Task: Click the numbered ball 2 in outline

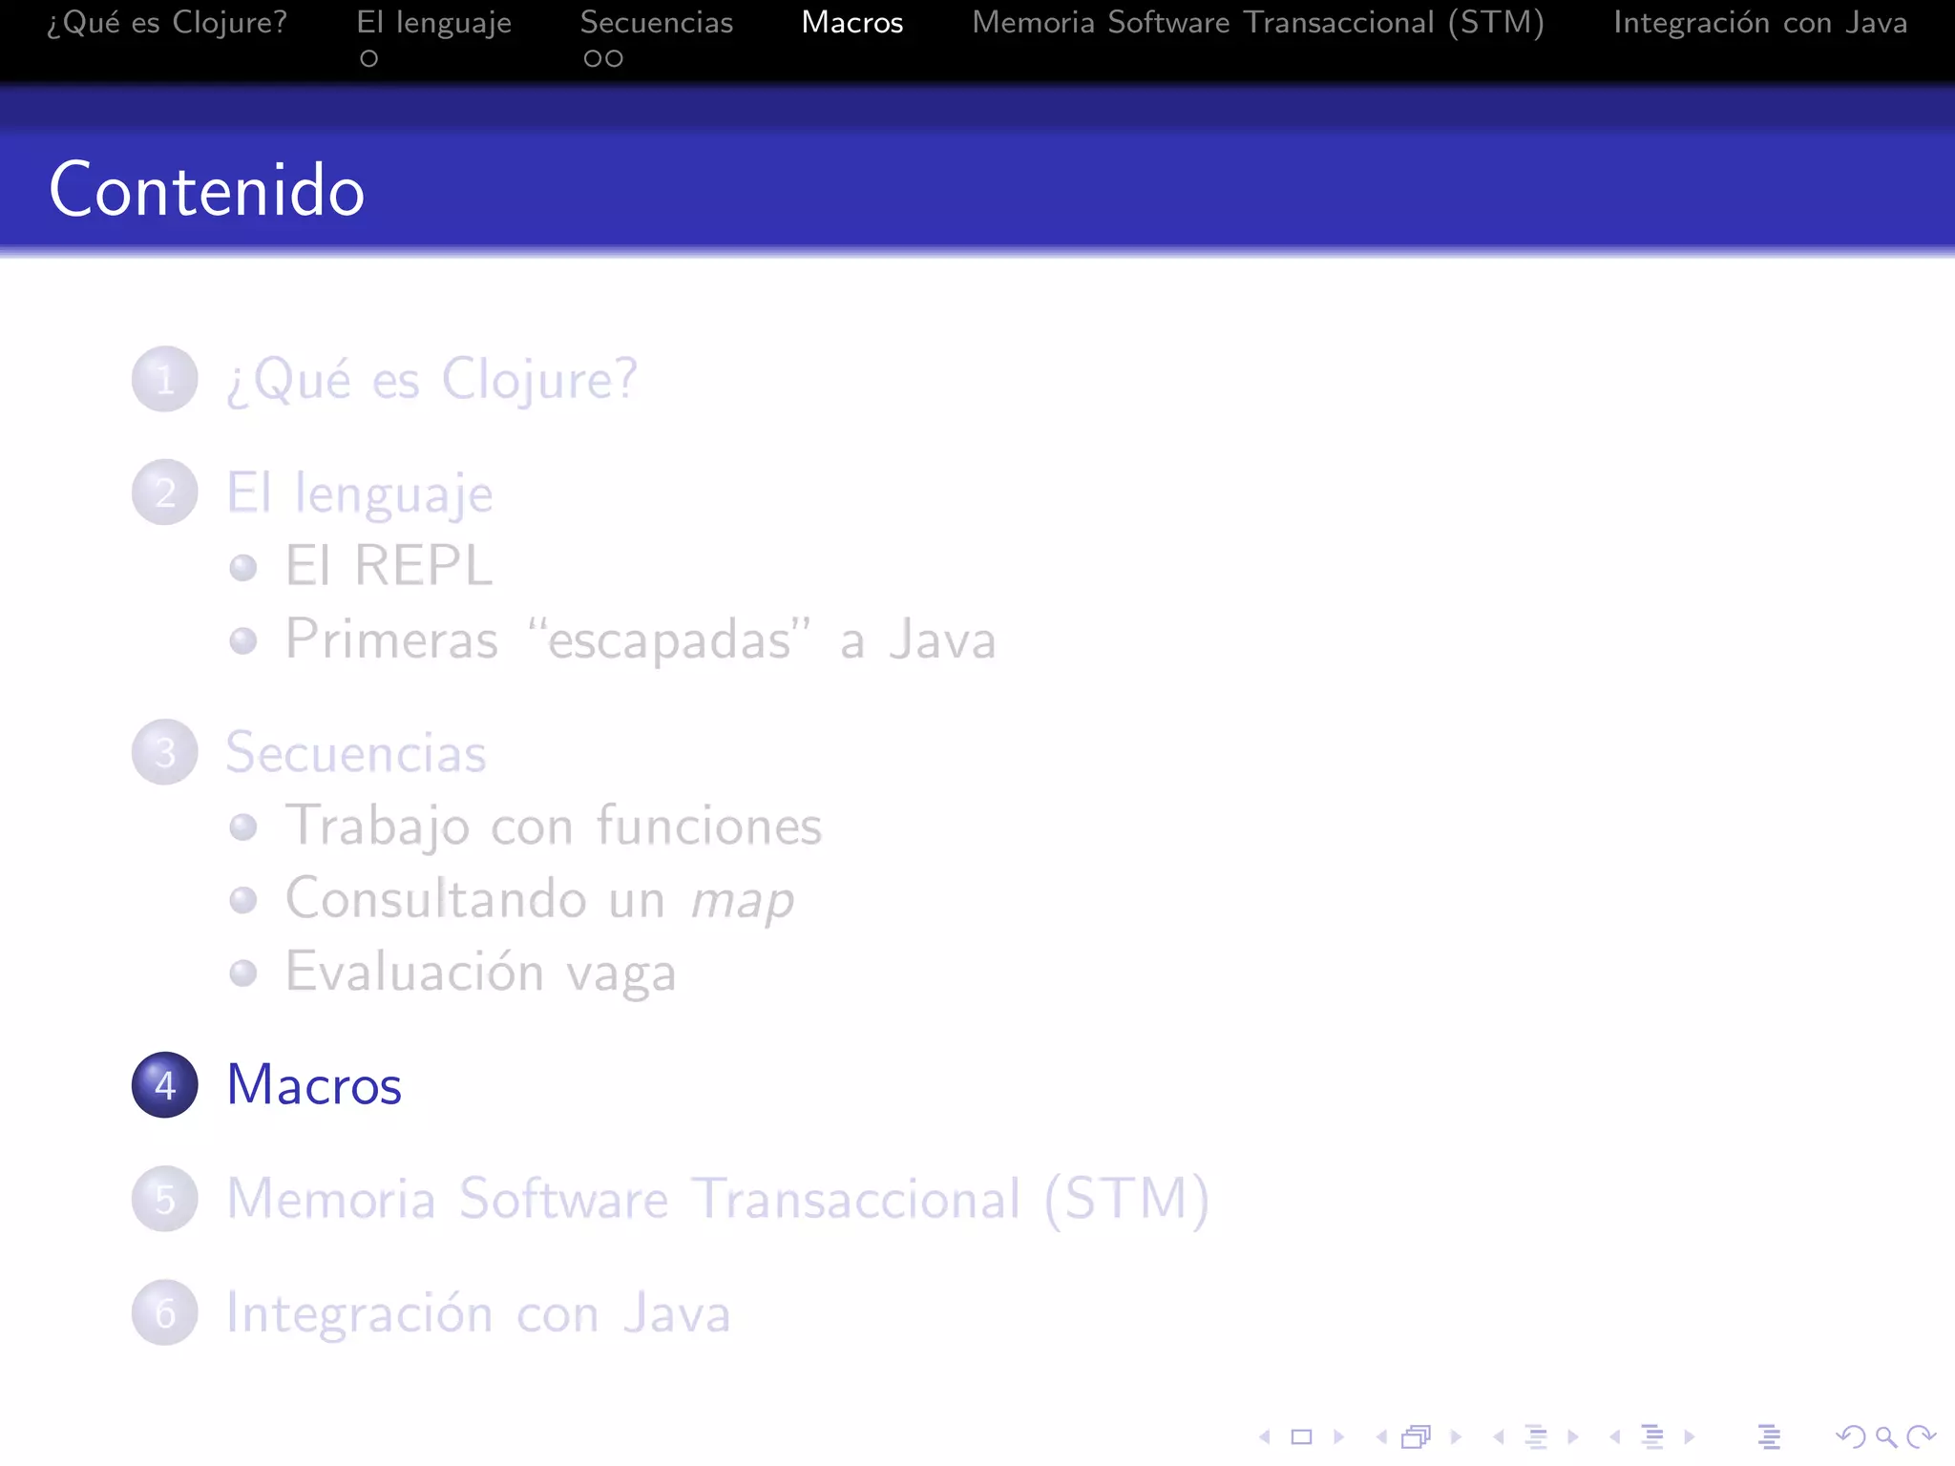Action: pyautogui.click(x=165, y=492)
